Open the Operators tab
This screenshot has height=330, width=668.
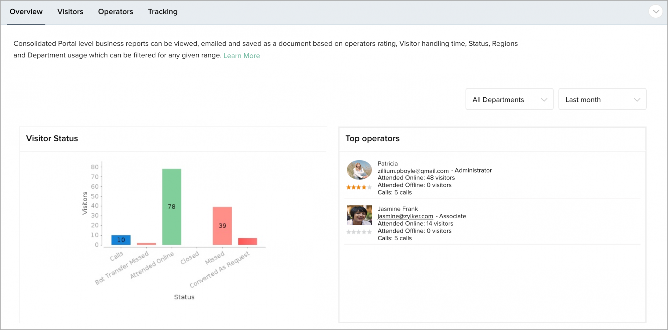[x=116, y=12]
